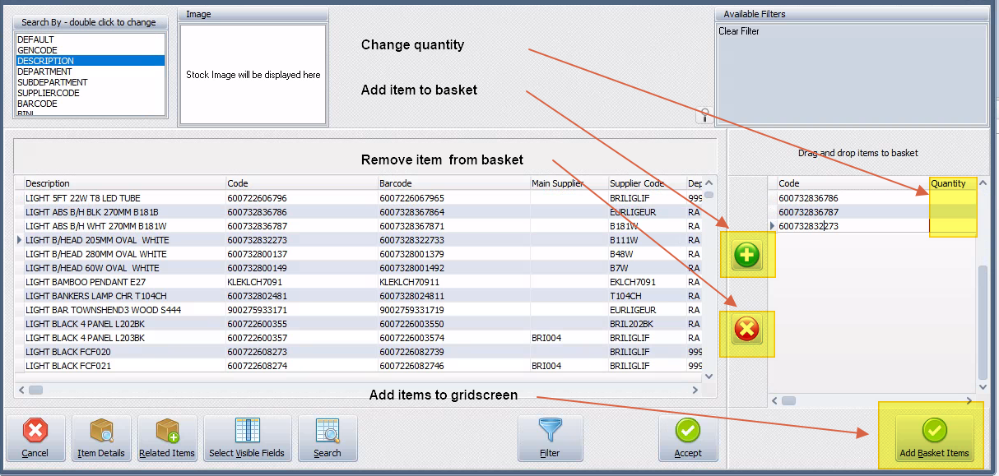Select row LIGHT BANKERS LAMP CHR T104CH
The width and height of the screenshot is (999, 476).
358,296
